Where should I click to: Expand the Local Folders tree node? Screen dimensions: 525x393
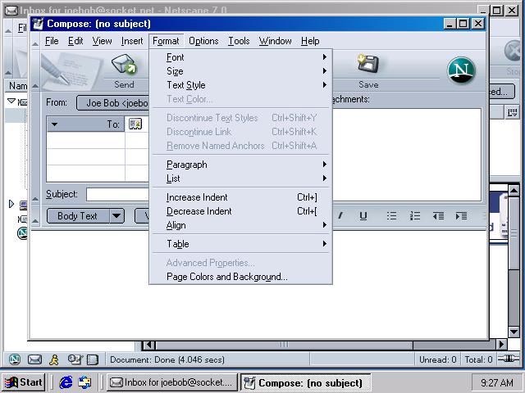tap(11, 204)
